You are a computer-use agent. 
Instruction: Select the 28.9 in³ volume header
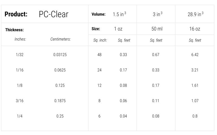point(196,14)
